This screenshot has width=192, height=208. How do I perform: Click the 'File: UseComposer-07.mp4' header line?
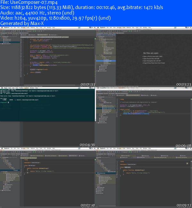pos(29,2)
